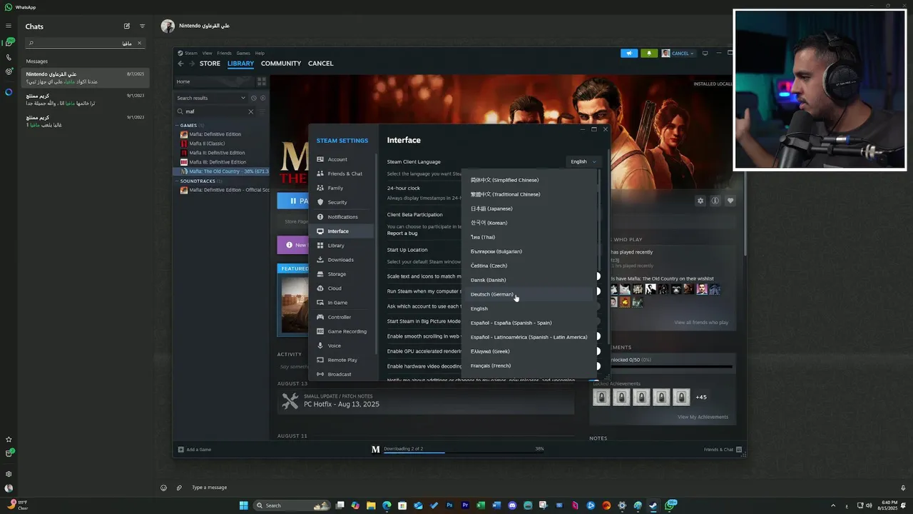The width and height of the screenshot is (913, 514).
Task: Select Français (French) language option
Action: coord(529,366)
